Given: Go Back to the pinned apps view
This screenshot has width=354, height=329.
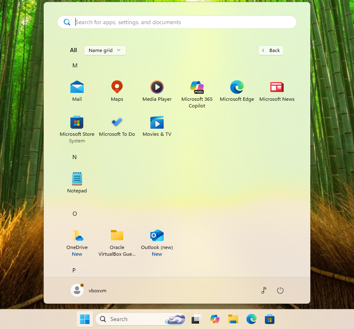Looking at the screenshot, I should click(x=271, y=50).
